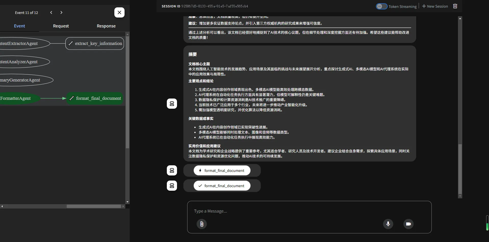Open the format_final_document function response chip
This screenshot has height=242, width=489.
coord(222,186)
